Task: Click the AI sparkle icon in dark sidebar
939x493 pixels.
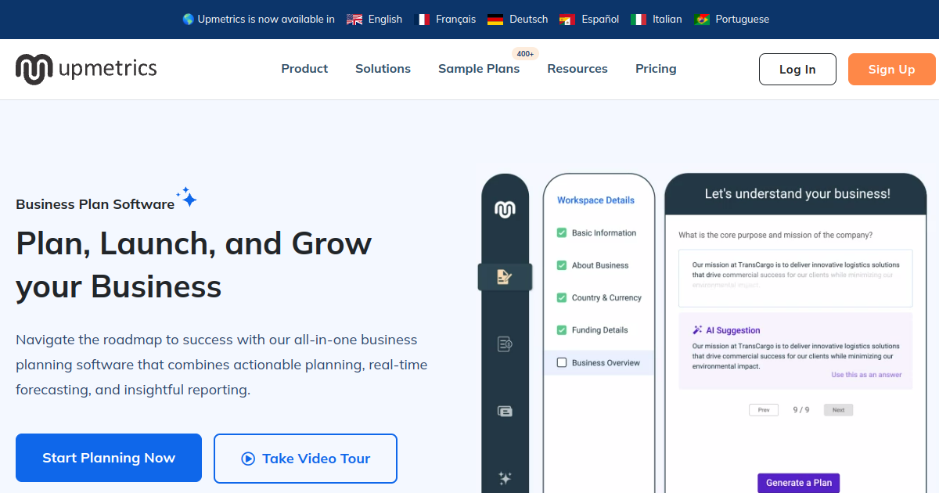Action: pyautogui.click(x=505, y=477)
